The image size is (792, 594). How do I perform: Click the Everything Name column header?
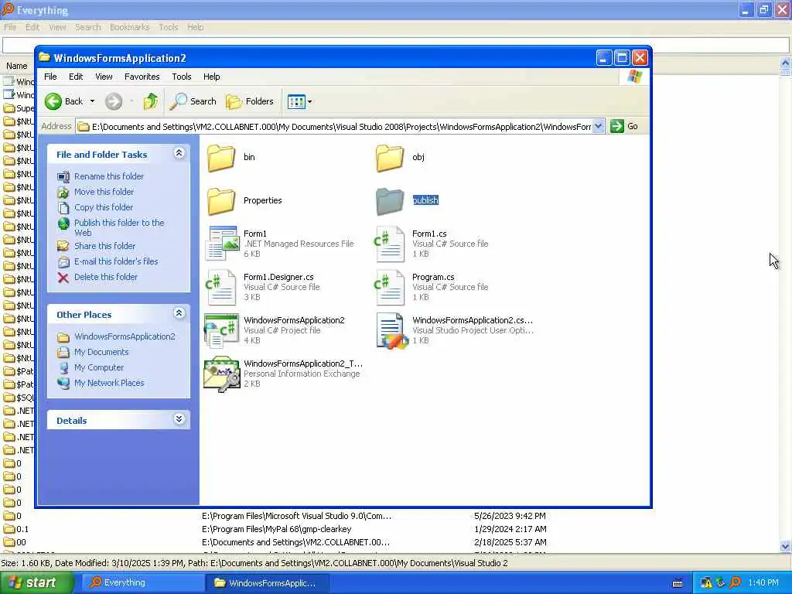click(x=17, y=67)
